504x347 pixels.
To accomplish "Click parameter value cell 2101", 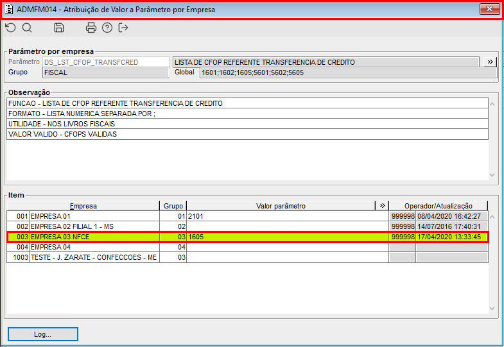I will pos(288,216).
